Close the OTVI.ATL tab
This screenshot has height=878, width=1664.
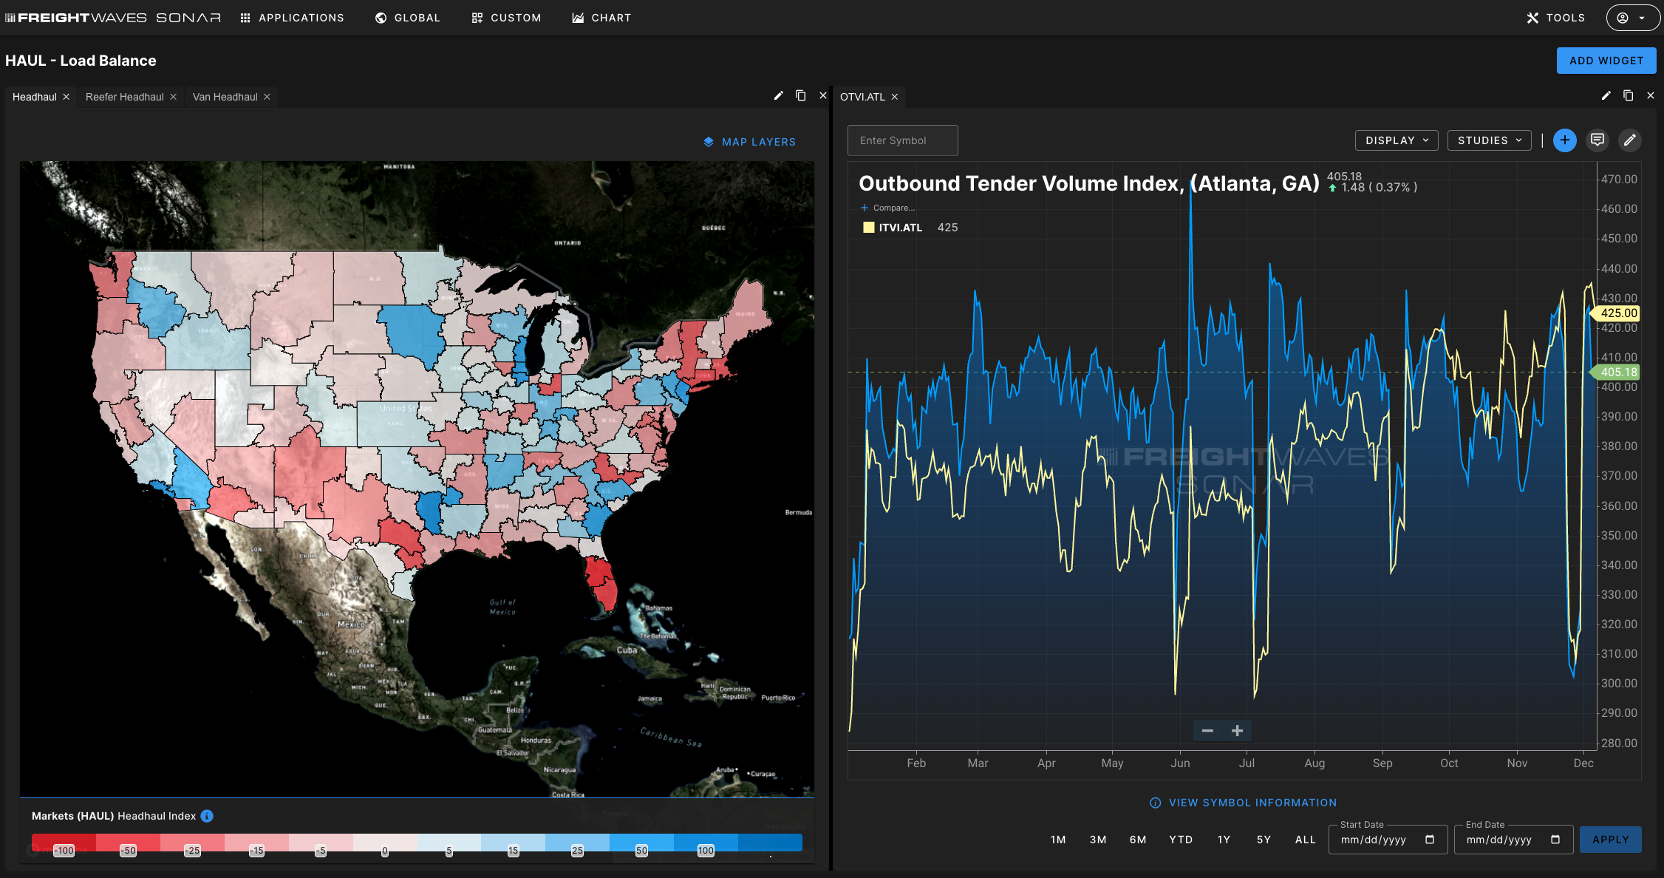[x=894, y=97]
